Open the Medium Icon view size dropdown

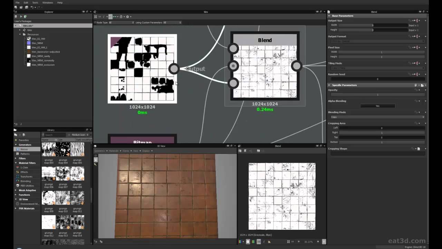80,135
